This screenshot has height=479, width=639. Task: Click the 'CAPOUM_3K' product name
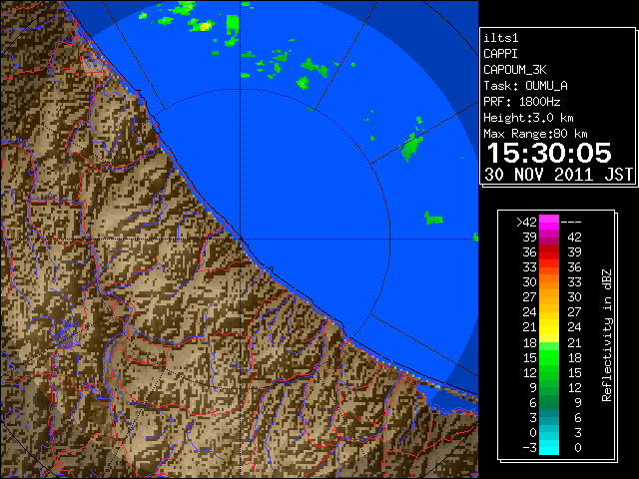click(515, 70)
